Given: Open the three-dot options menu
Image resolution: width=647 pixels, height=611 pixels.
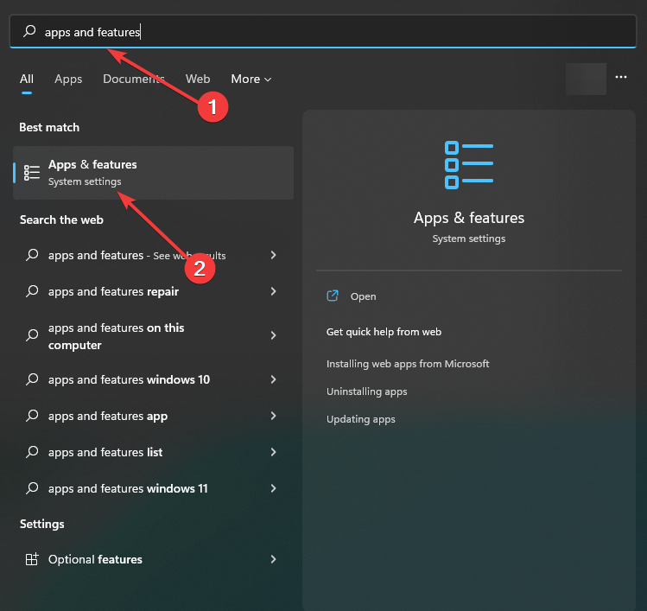Looking at the screenshot, I should pos(620,77).
